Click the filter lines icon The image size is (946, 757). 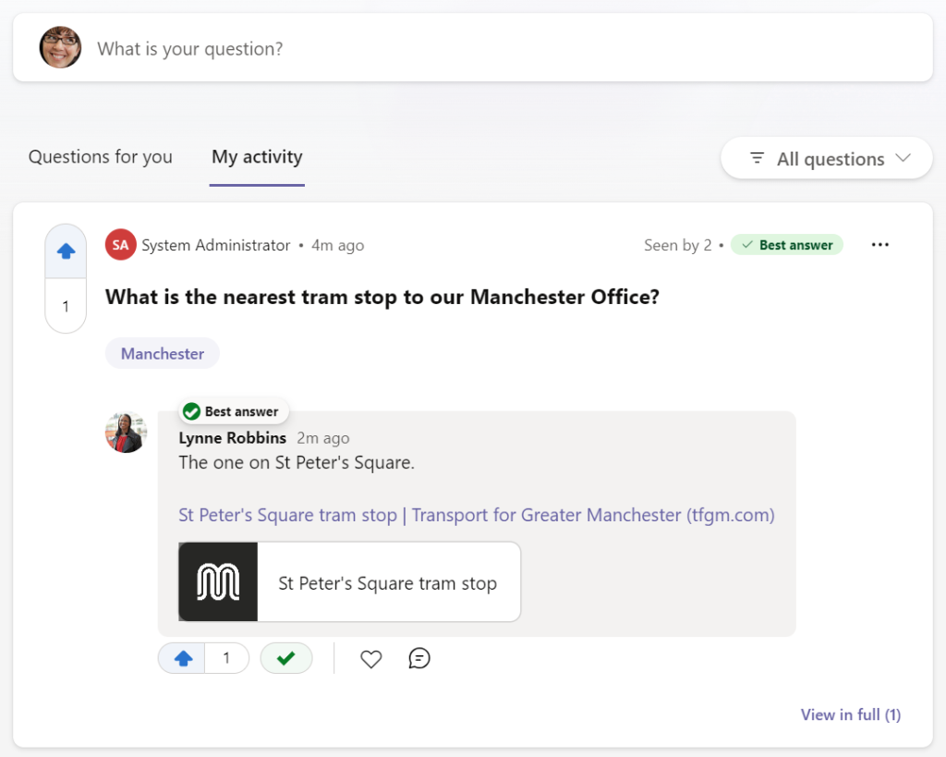coord(757,158)
